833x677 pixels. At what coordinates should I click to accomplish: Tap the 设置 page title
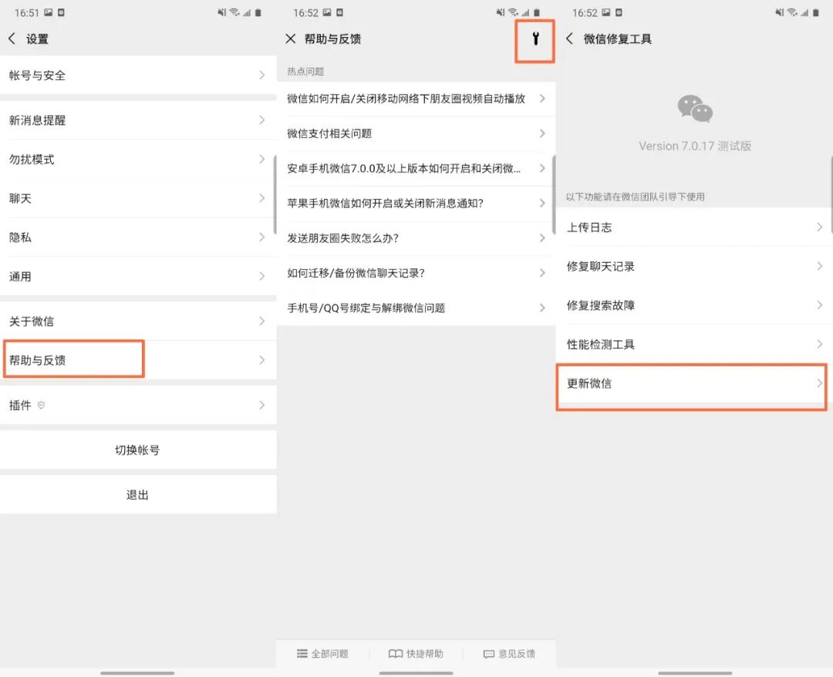pos(37,39)
